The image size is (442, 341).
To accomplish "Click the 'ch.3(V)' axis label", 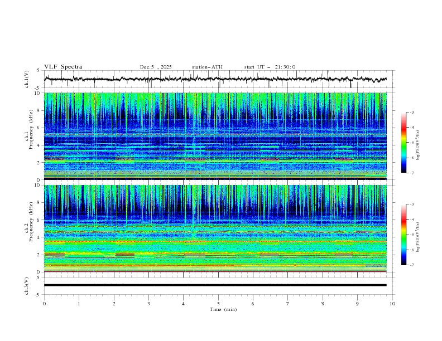I will pyautogui.click(x=27, y=286).
